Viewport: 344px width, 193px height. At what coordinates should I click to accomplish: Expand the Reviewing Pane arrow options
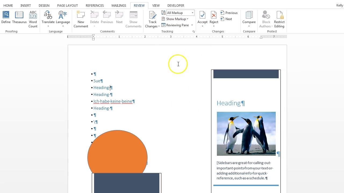192,25
